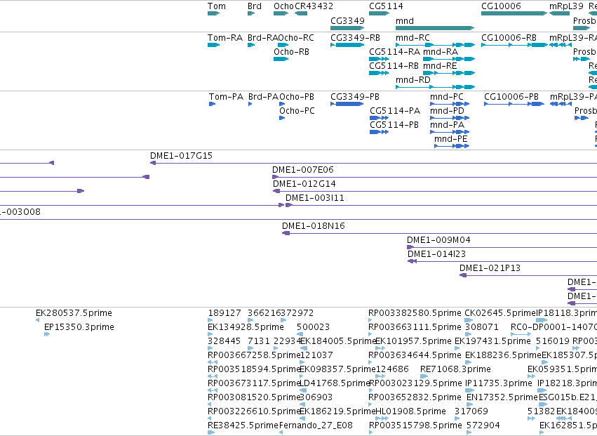The image size is (597, 436).
Task: Click the mnd-RE transcript label
Action: pos(440,66)
